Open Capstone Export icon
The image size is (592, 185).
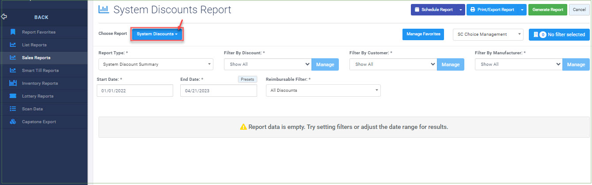13,121
